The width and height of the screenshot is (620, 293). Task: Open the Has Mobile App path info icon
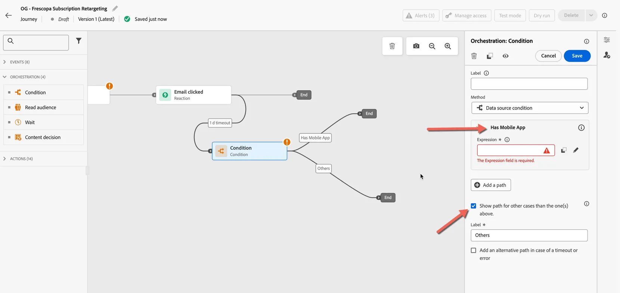581,127
